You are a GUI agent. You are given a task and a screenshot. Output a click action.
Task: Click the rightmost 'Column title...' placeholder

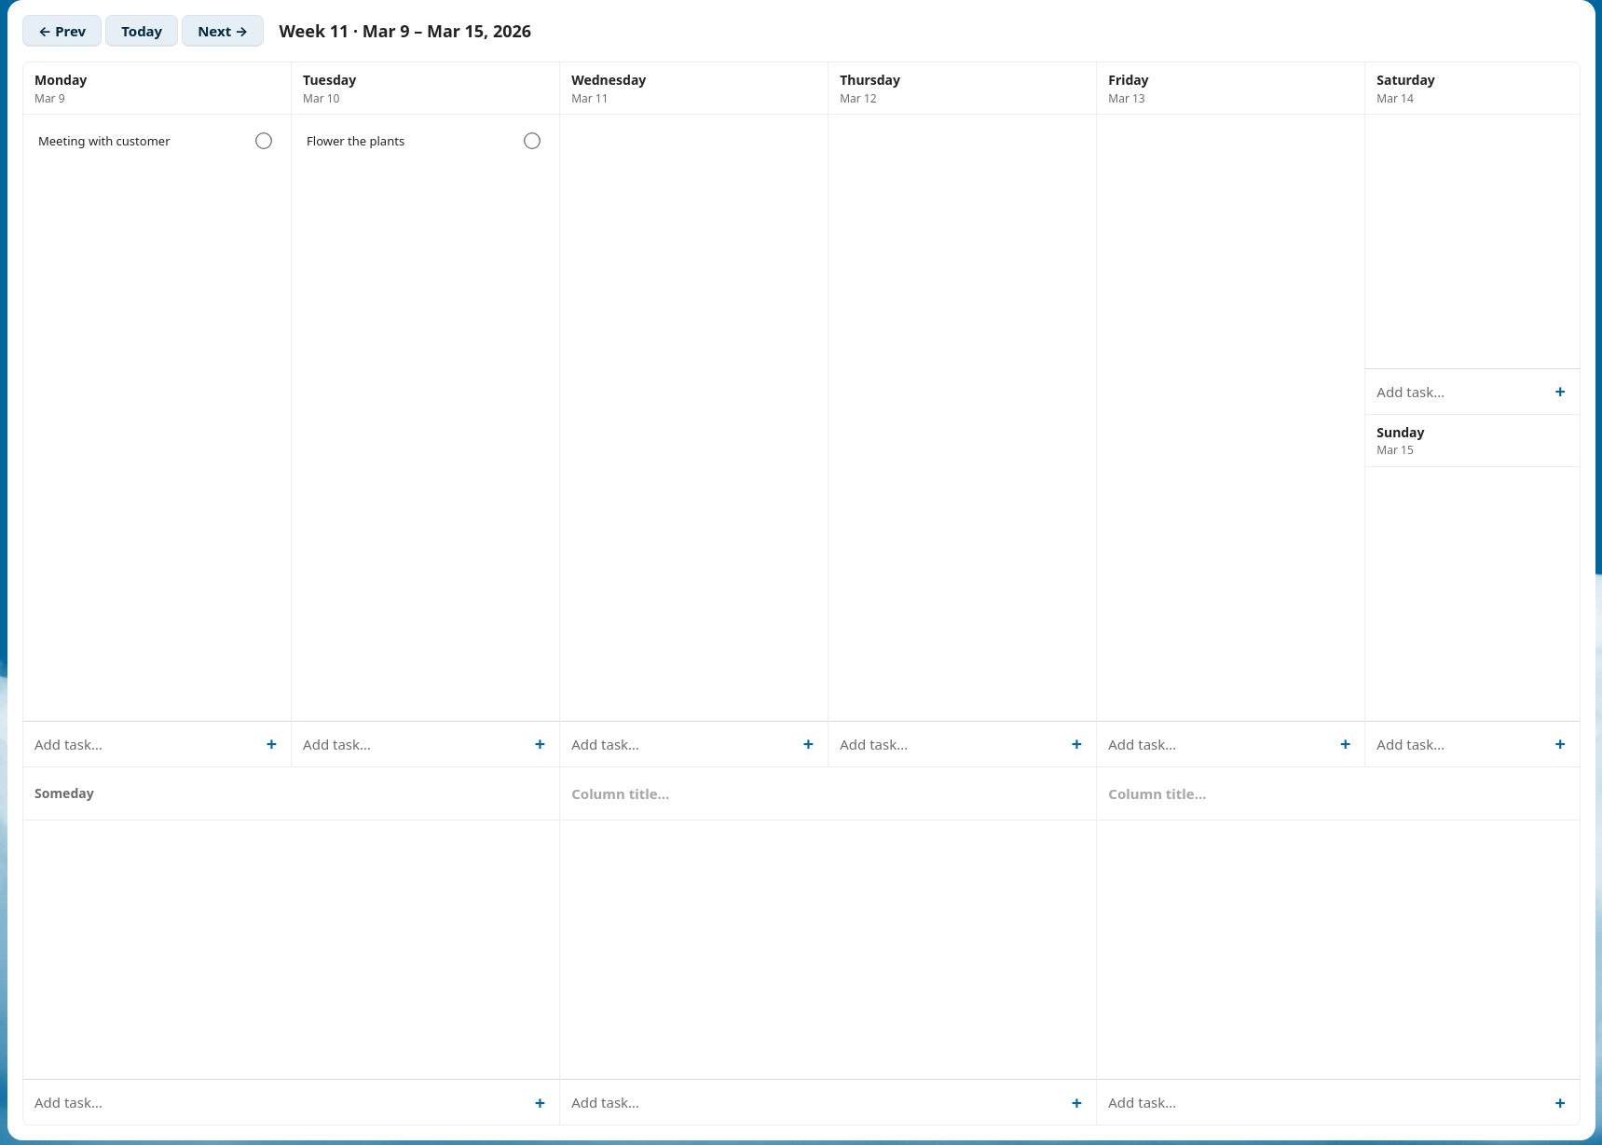(1157, 793)
